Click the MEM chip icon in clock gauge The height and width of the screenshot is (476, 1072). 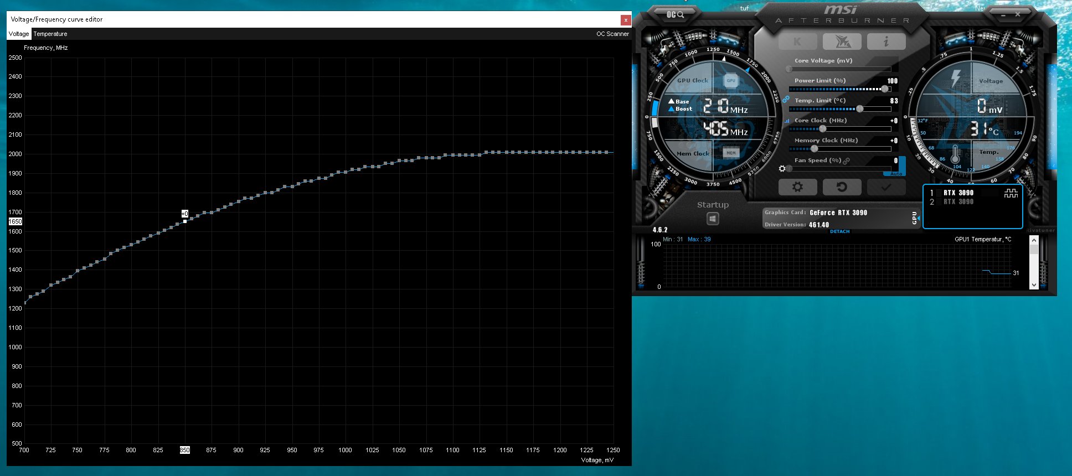pos(731,153)
